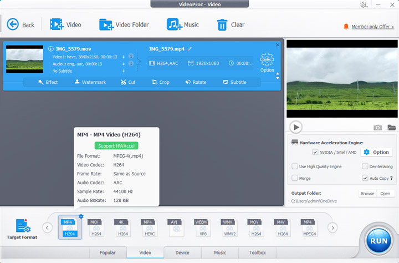
Task: Select WMV WMV2 format
Action: coord(229,227)
